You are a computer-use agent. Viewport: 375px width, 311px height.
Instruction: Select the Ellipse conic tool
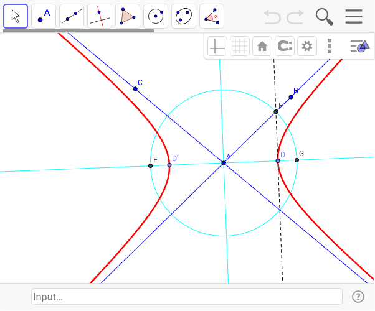tap(184, 16)
